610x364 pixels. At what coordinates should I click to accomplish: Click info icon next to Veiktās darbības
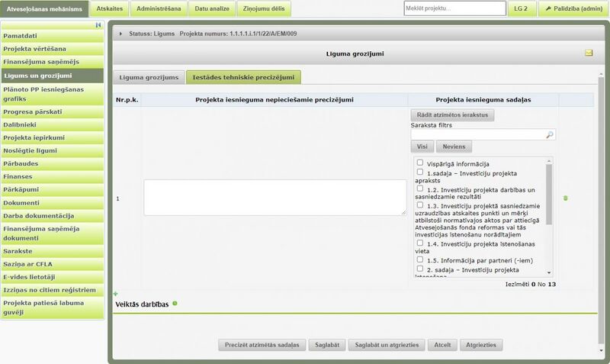tap(175, 304)
